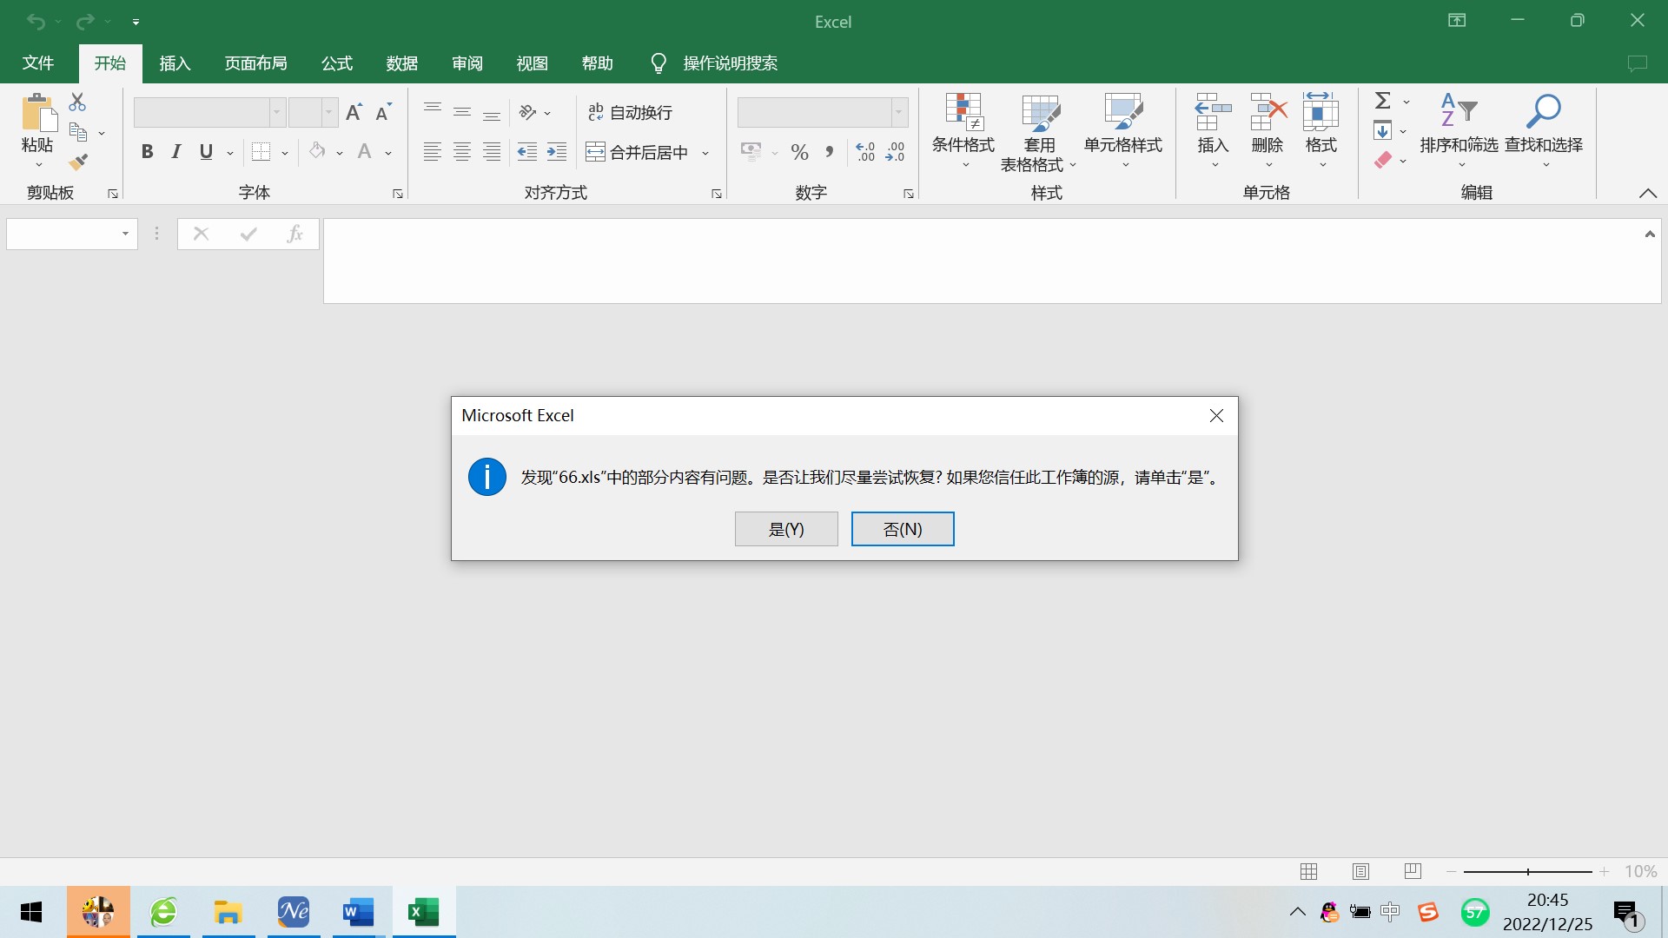Switch to the 数据 tab

402,63
